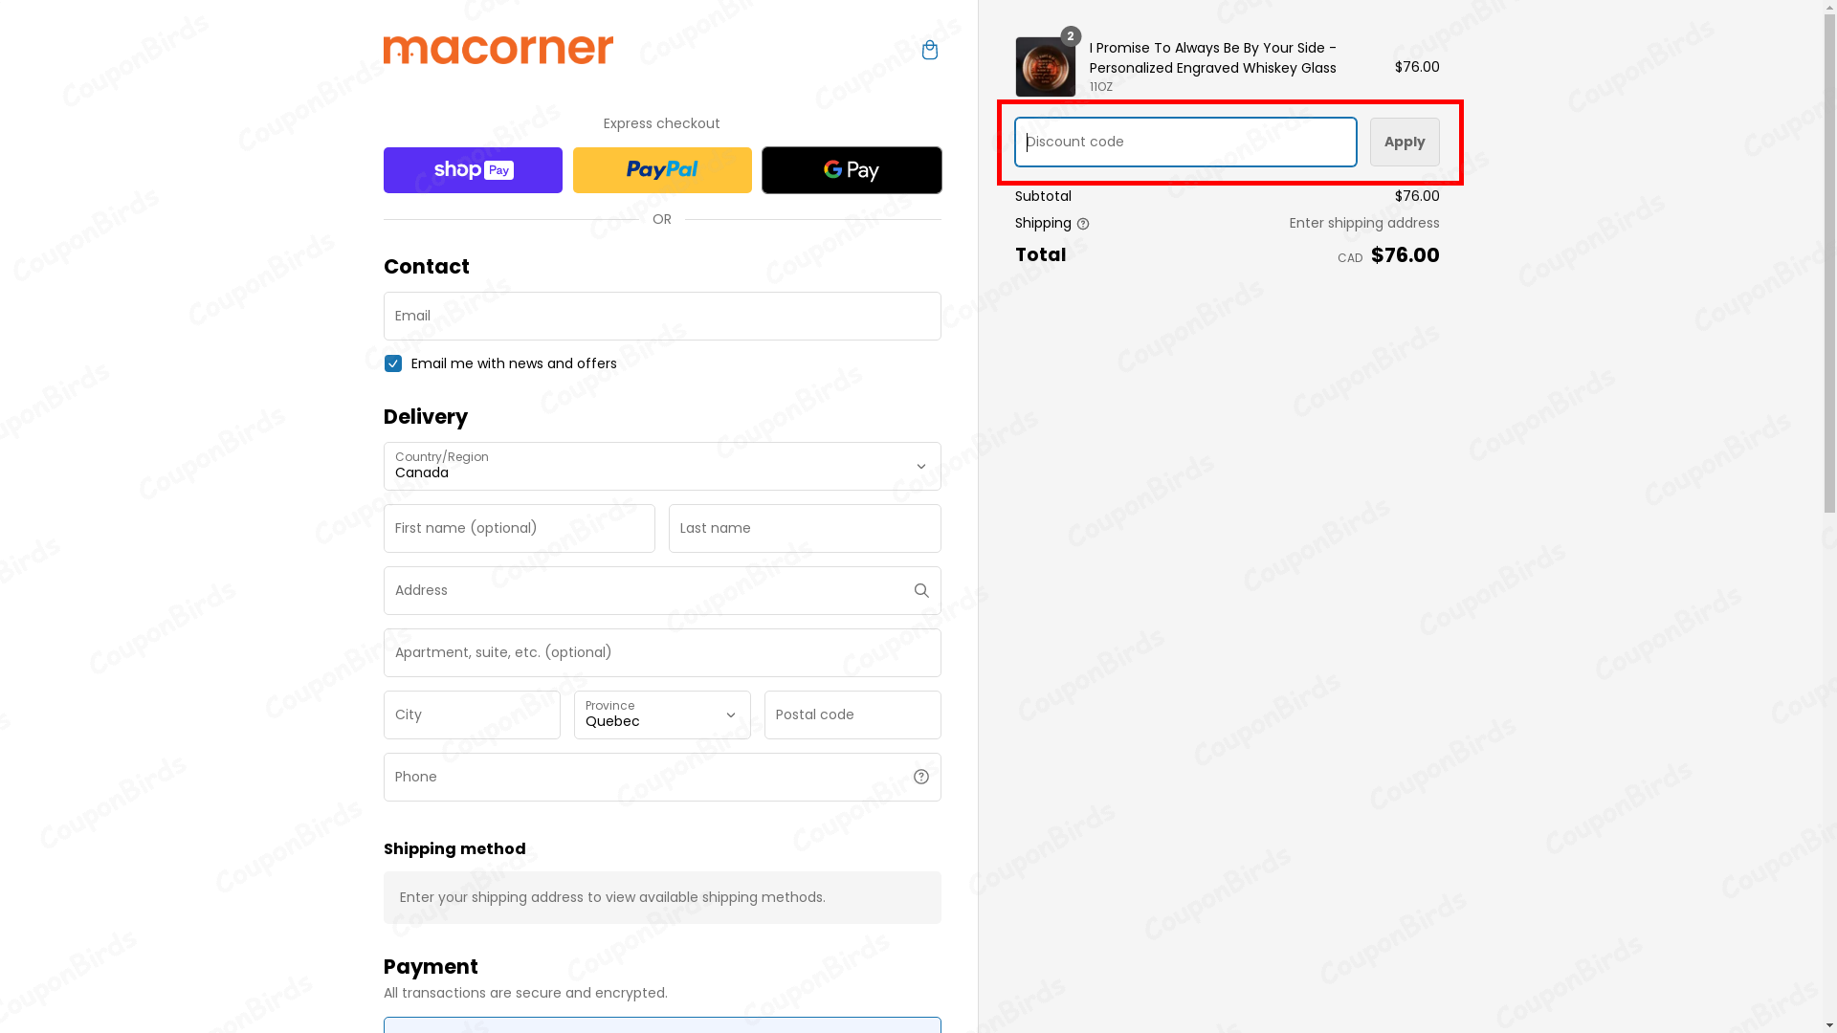Click the shipping cost info icon

tap(1083, 223)
